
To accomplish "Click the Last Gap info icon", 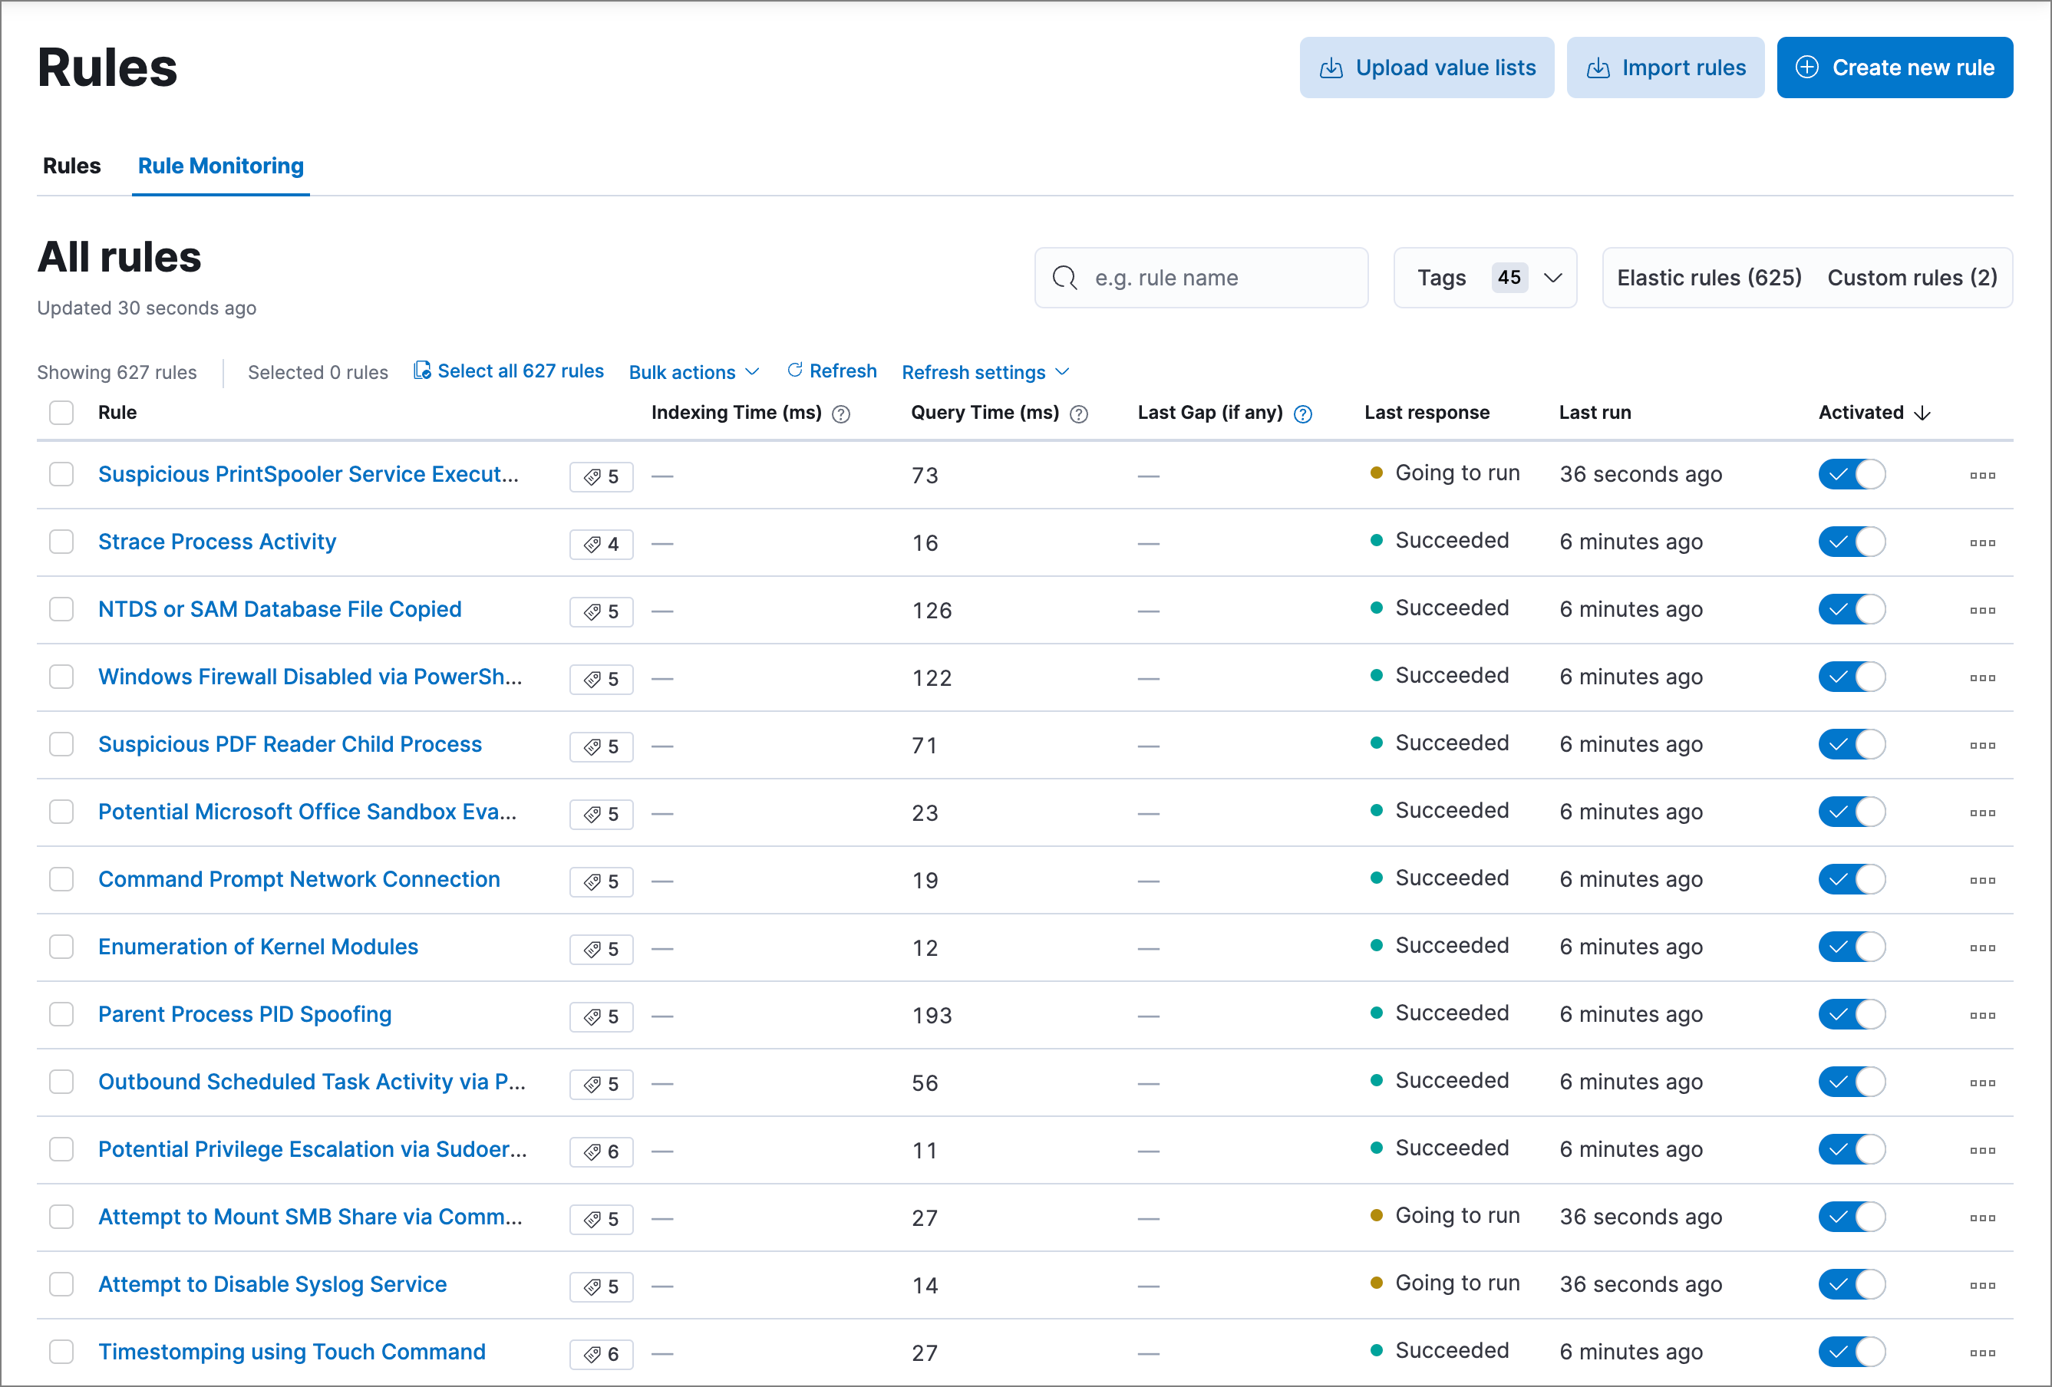I will [1302, 414].
